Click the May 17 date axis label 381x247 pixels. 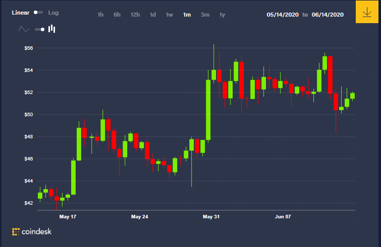coord(68,217)
